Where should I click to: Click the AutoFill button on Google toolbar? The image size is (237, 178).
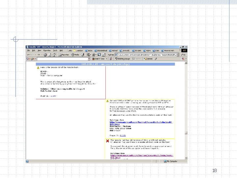point(137,59)
